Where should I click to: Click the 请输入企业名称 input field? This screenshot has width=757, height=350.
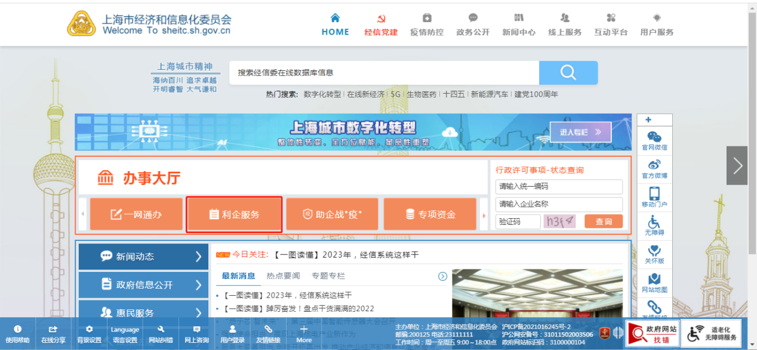559,204
